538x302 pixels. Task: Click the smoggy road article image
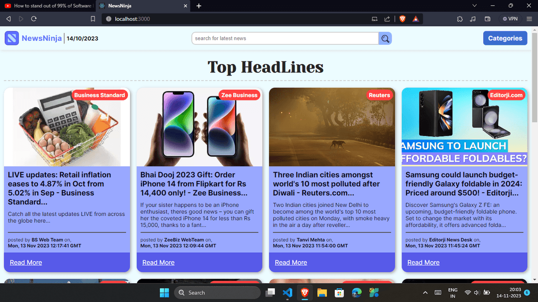point(332,127)
